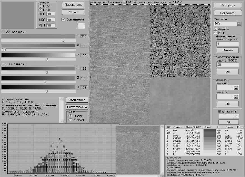Click the V(B) delta input field
This screenshot has height=177, width=245.
point(51,25)
